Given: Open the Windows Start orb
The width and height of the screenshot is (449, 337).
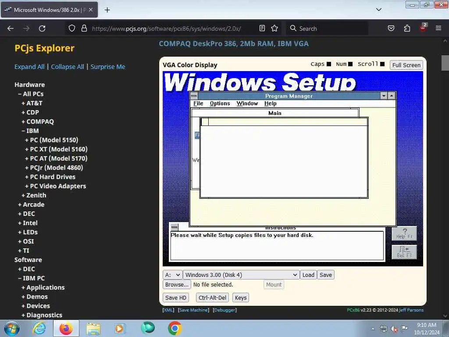Looking at the screenshot, I should click(12, 328).
